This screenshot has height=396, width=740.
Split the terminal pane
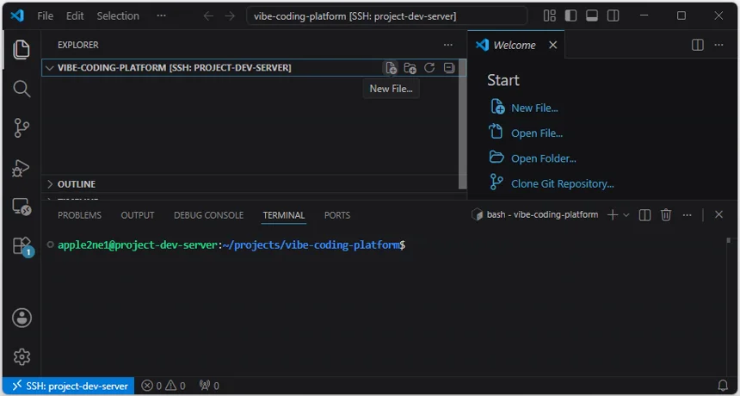(644, 215)
